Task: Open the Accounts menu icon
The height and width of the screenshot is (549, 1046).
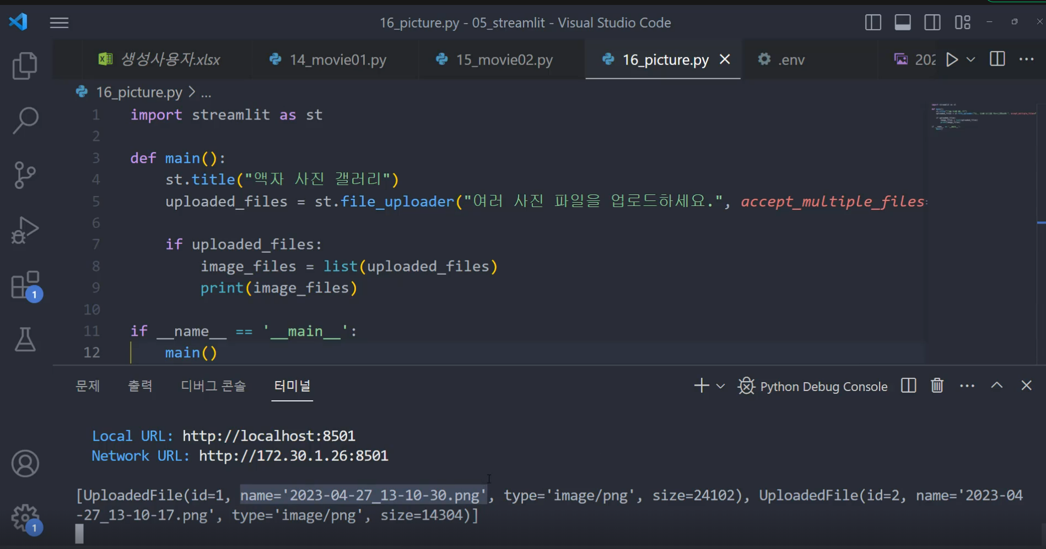Action: coord(25,464)
